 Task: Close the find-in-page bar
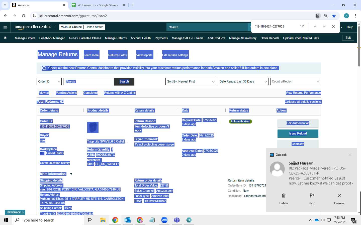333,26
